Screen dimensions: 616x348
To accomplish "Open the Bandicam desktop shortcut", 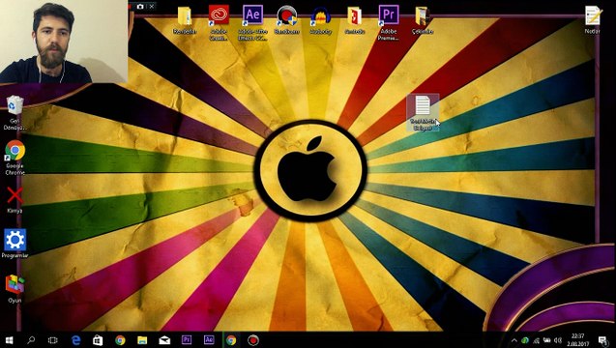I will point(287,19).
